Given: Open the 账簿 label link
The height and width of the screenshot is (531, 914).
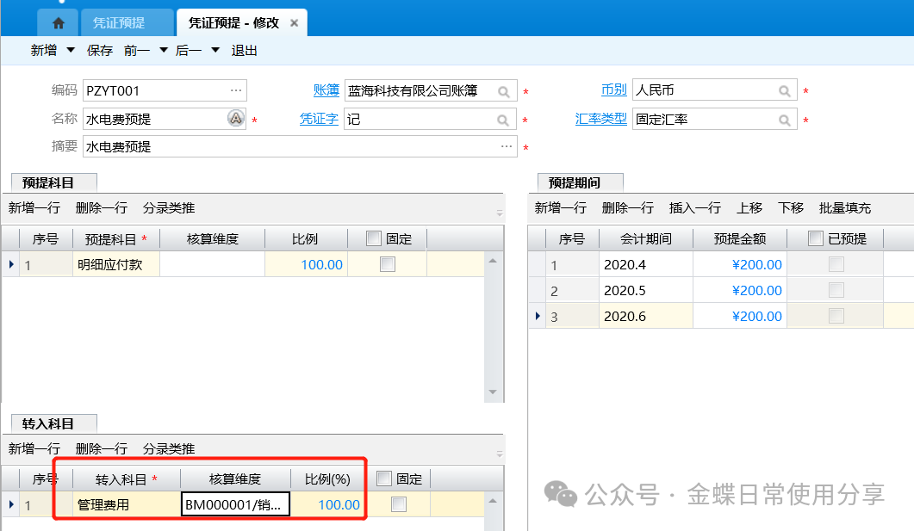Looking at the screenshot, I should click(326, 90).
